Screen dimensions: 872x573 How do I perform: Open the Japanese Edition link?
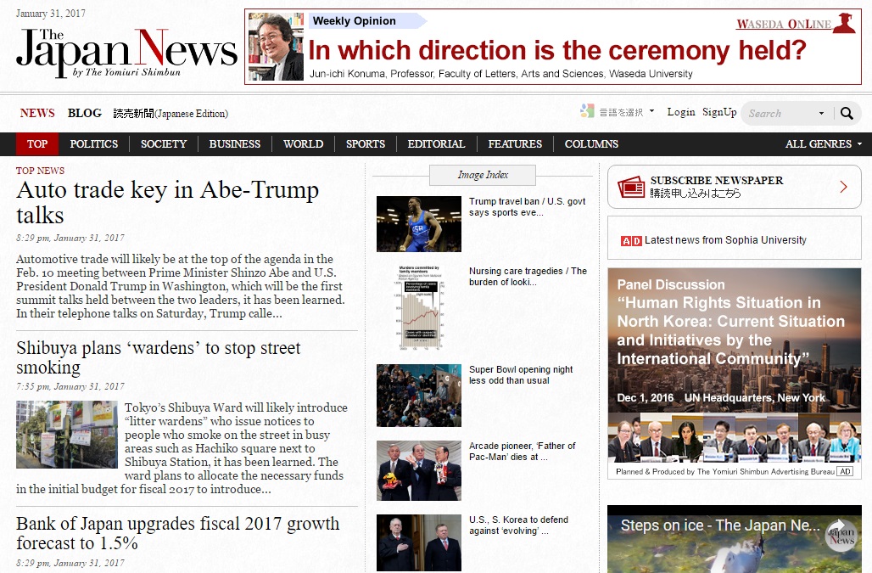tap(170, 114)
